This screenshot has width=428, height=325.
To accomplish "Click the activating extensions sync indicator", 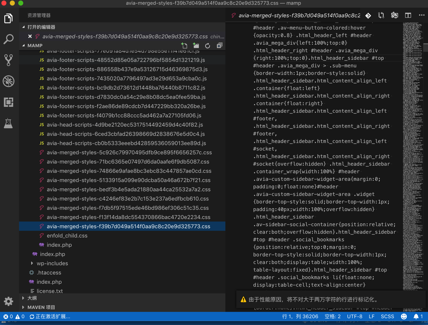I will point(50,316).
